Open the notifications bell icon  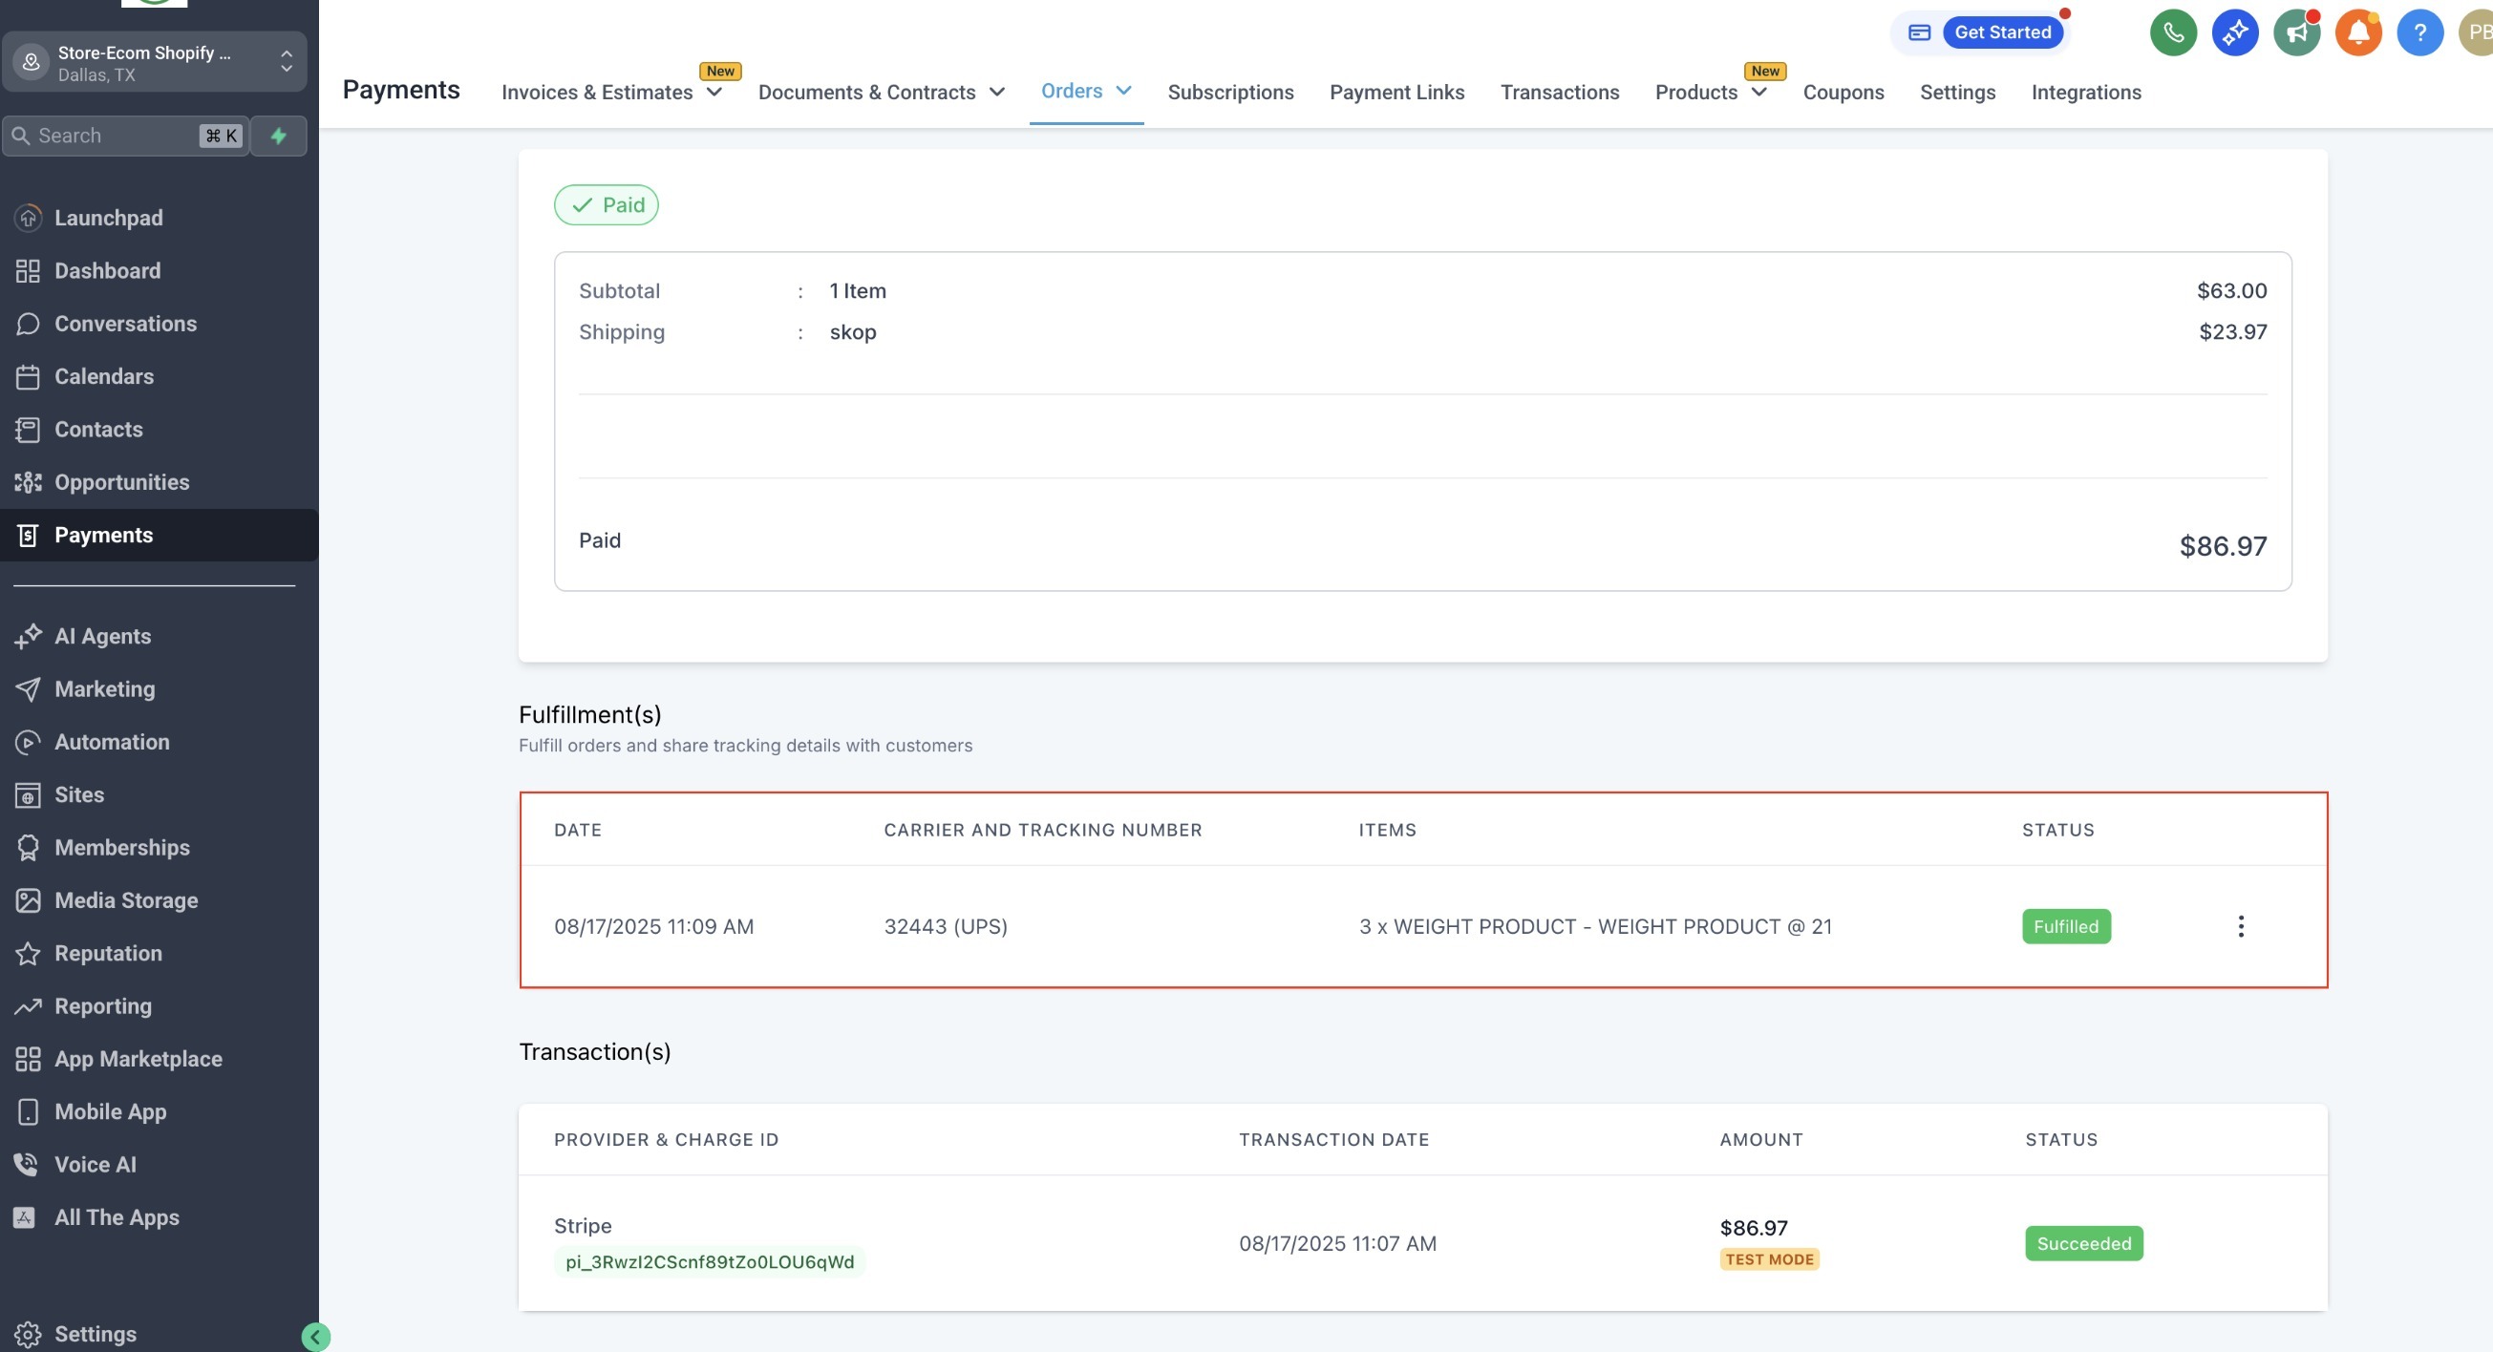2357,32
